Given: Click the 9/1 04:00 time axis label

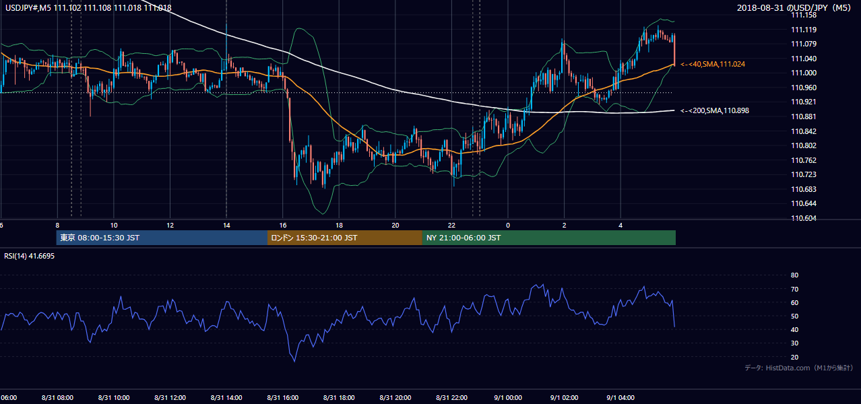Looking at the screenshot, I should pos(620,397).
